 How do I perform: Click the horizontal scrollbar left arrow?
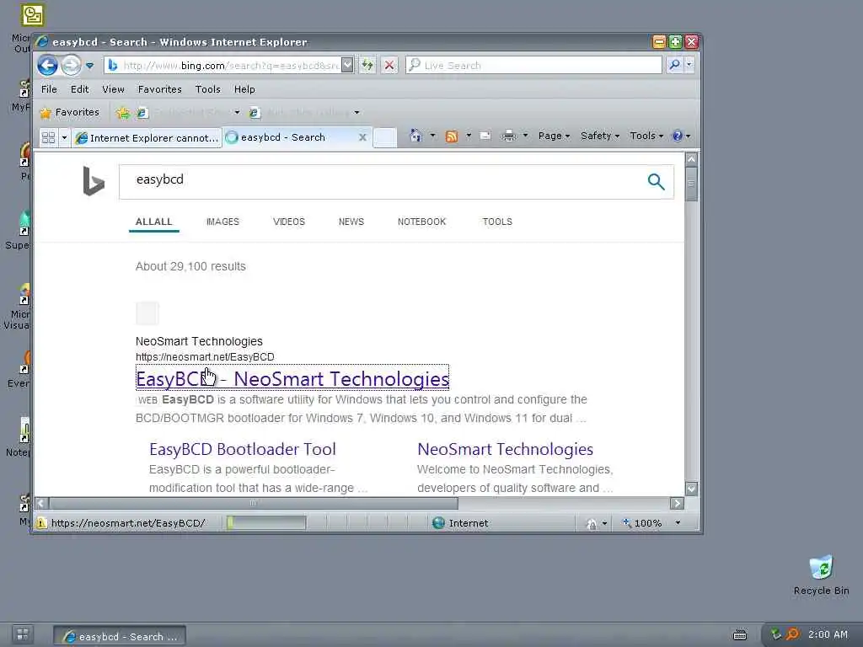[42, 503]
